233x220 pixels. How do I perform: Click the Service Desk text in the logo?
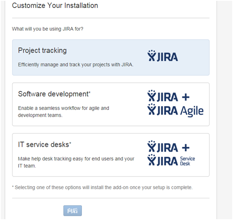coord(187,161)
